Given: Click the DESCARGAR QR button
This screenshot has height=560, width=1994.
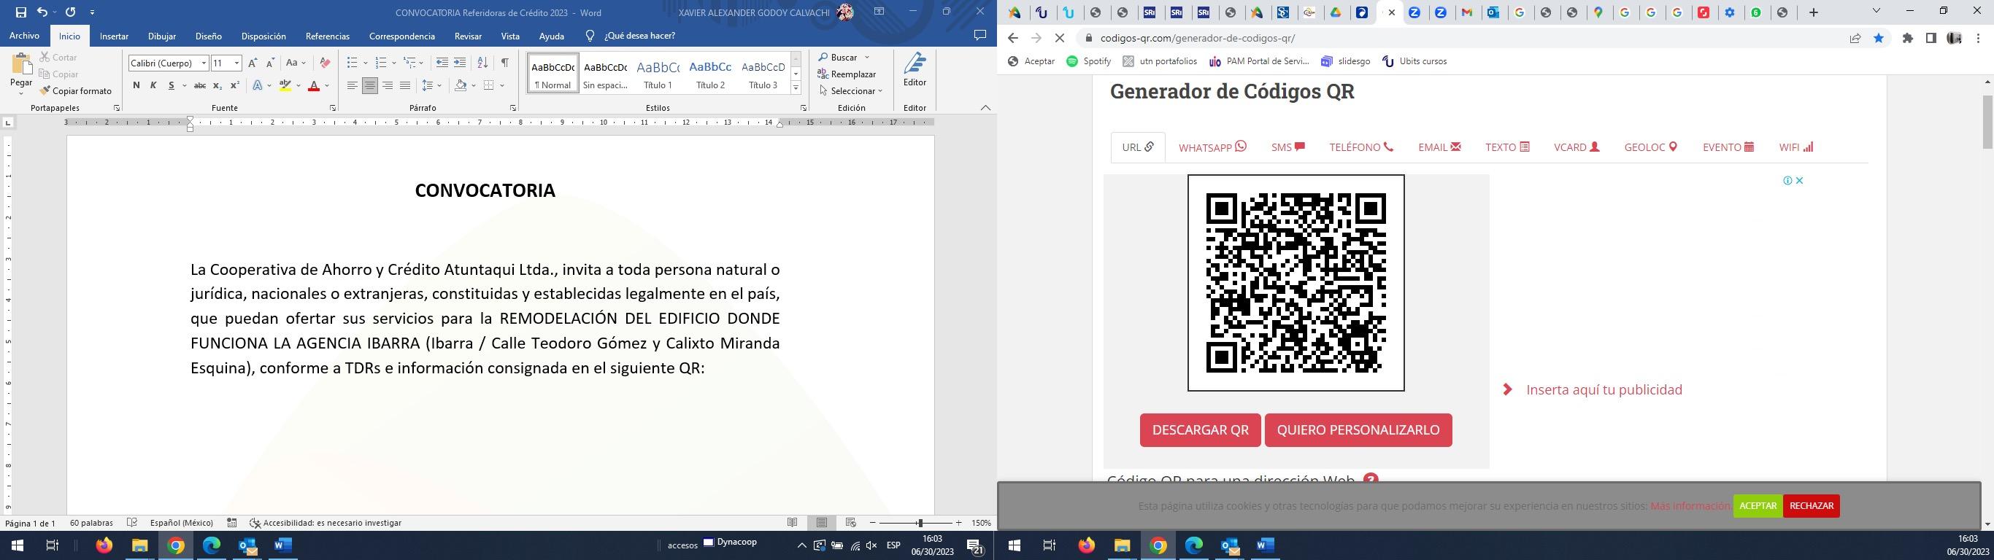Looking at the screenshot, I should (1200, 430).
